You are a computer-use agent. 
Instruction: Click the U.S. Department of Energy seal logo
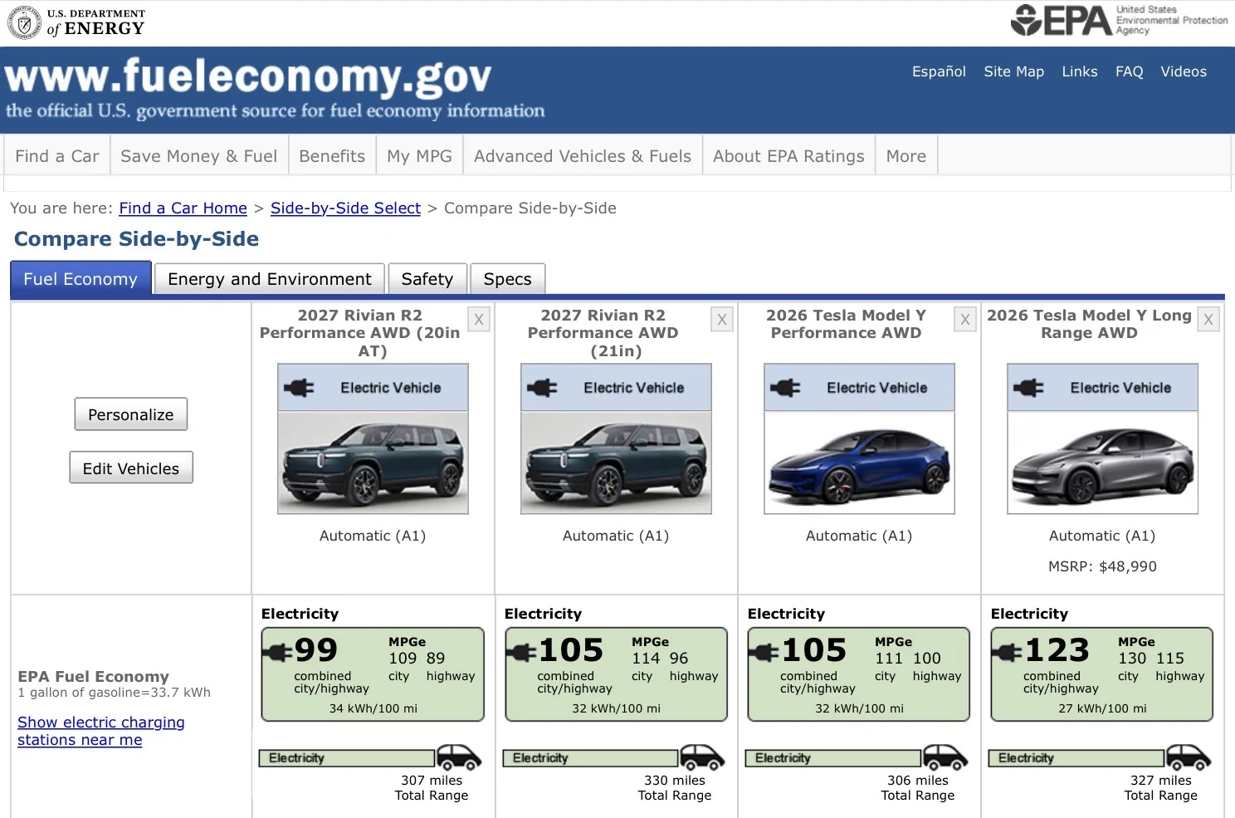pos(24,22)
